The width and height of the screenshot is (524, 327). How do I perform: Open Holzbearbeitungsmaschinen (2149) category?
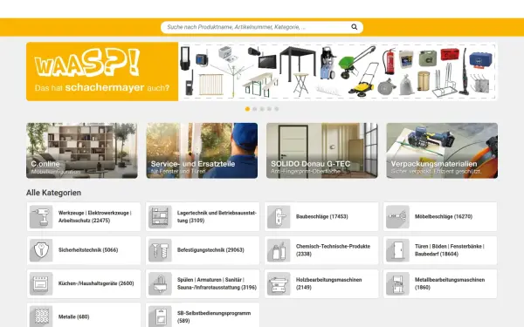pyautogui.click(x=321, y=283)
